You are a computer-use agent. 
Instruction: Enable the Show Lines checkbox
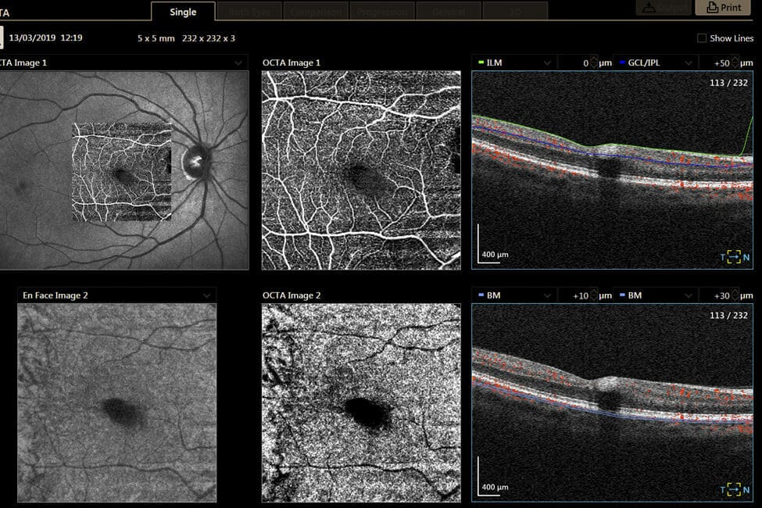point(702,38)
